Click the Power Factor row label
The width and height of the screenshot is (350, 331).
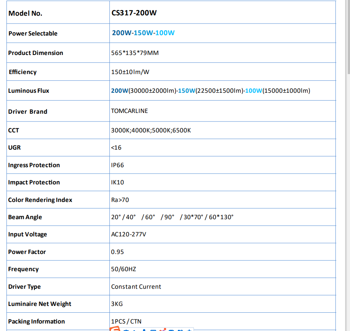tap(27, 252)
